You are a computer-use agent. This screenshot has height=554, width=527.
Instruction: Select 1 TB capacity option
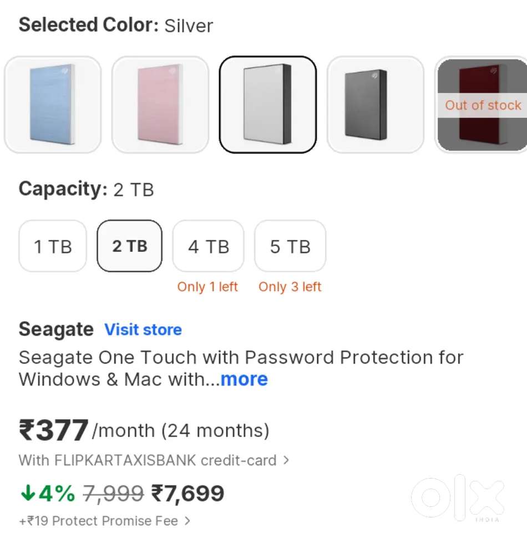click(x=53, y=246)
